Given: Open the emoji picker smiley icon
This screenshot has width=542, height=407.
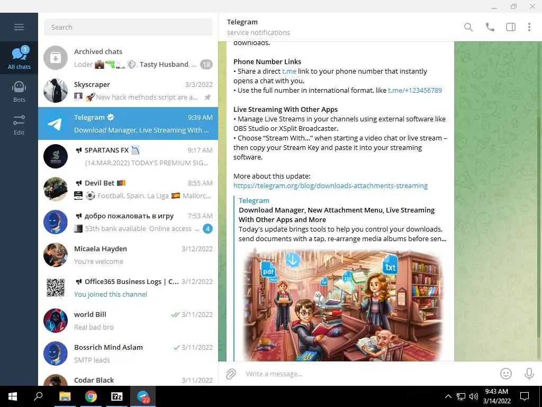Looking at the screenshot, I should click(506, 374).
